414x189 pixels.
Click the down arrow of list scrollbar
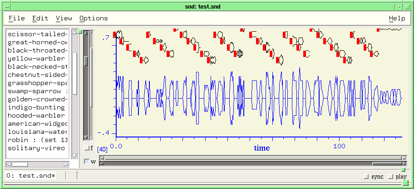(x=75, y=156)
